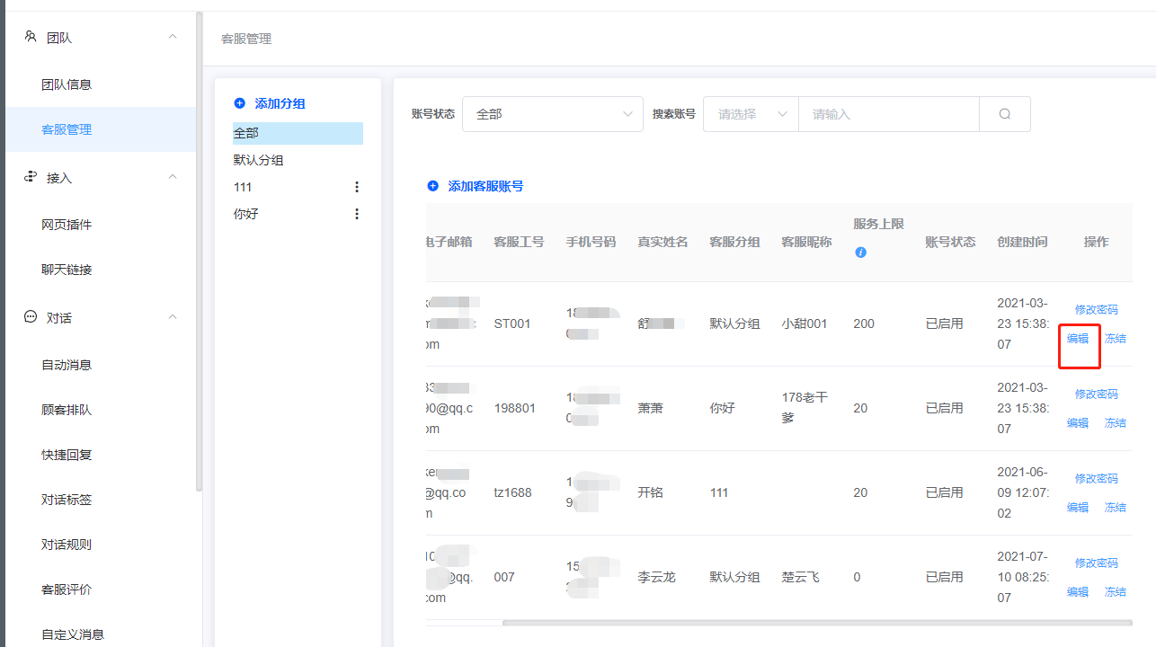
Task: Click 修改密码 for agent ST001
Action: (x=1097, y=309)
